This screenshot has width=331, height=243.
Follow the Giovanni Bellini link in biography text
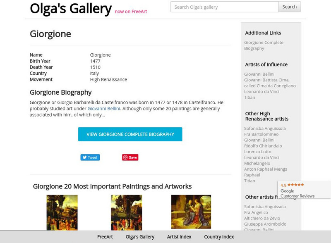(x=103, y=109)
